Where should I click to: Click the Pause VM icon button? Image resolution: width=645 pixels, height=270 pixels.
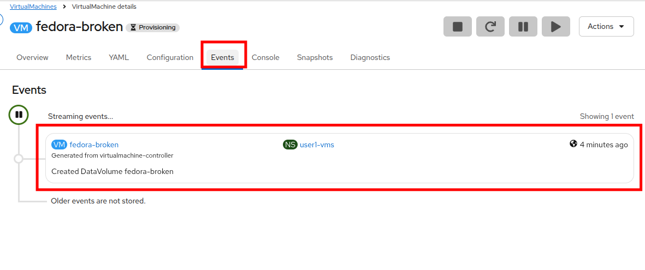[523, 27]
